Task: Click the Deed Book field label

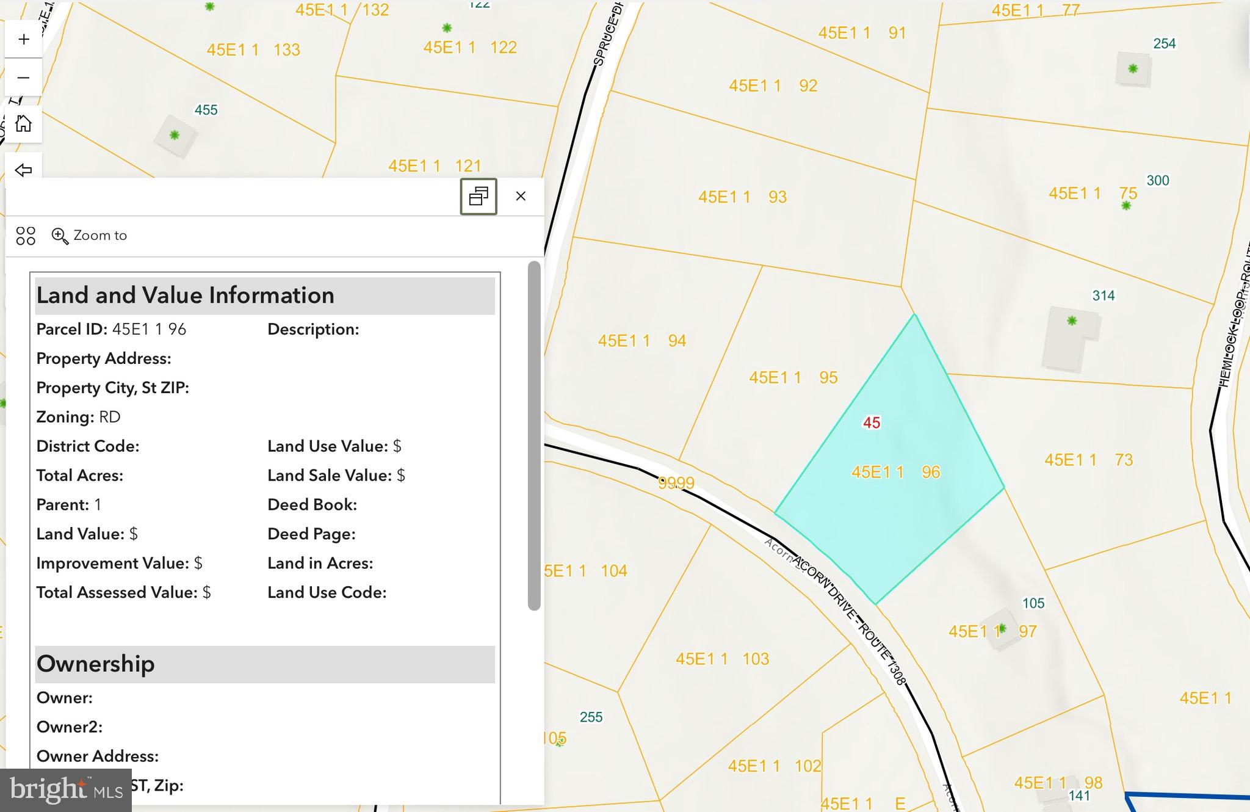Action: point(312,505)
